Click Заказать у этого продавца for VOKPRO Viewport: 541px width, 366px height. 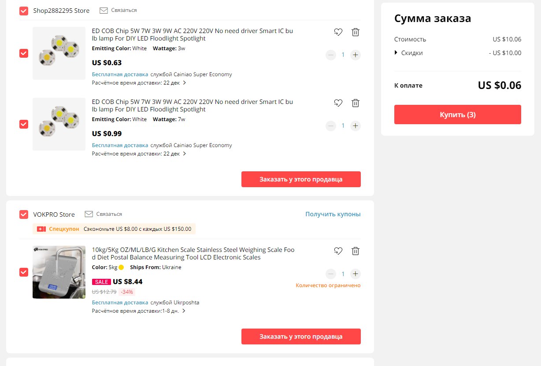point(301,336)
